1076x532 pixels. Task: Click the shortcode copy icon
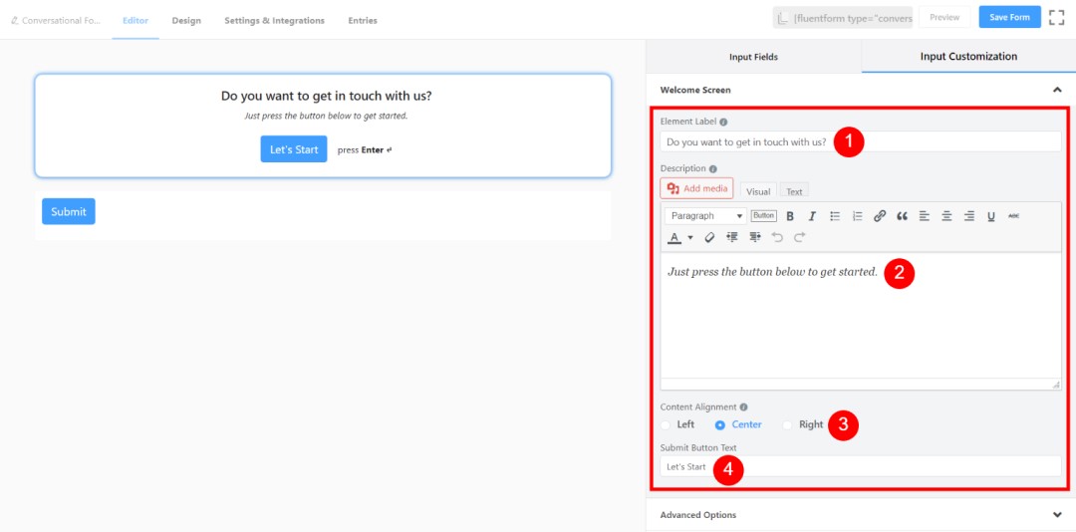click(782, 18)
